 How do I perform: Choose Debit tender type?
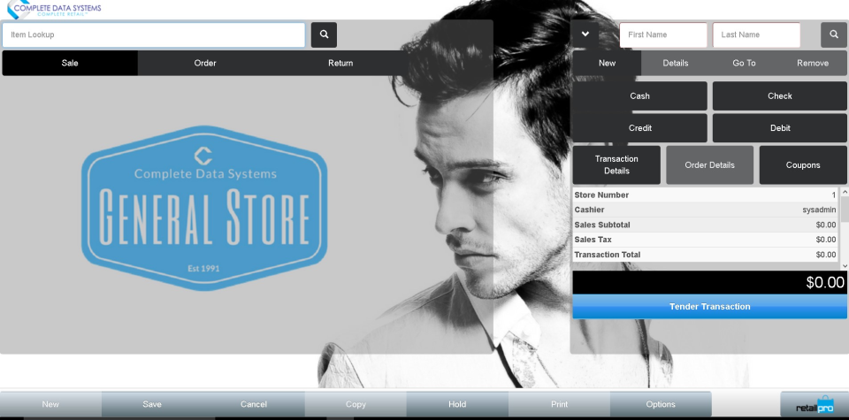780,128
